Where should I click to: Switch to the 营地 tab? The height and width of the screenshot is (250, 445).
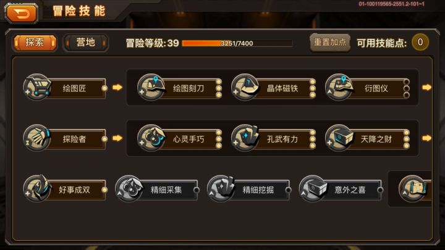[x=85, y=43]
